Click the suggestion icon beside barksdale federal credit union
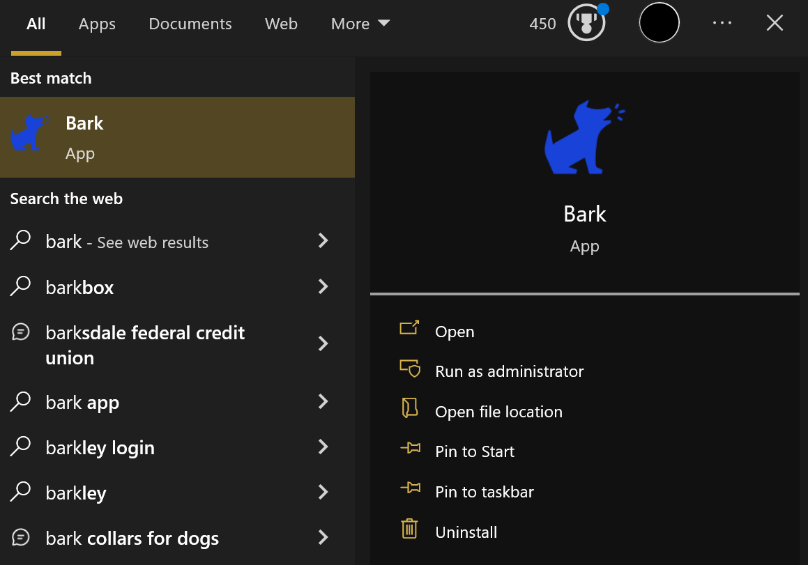This screenshot has width=808, height=565. (21, 332)
